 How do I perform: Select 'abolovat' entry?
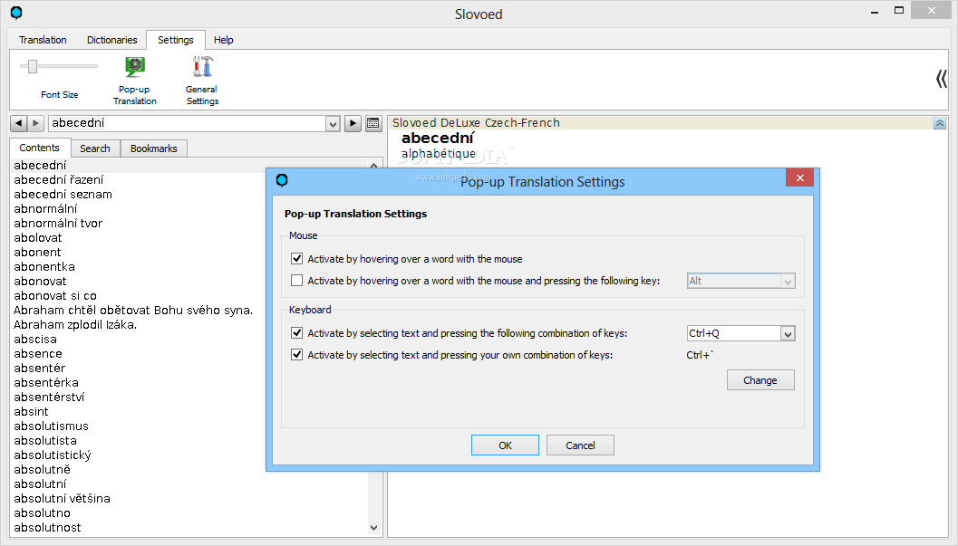point(38,238)
